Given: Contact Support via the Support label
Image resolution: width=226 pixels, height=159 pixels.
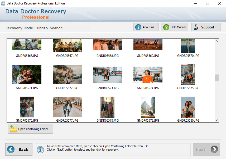Looking at the screenshot, I should coord(208,27).
